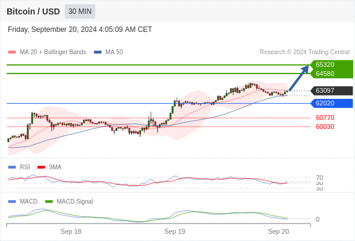Image resolution: width=355 pixels, height=241 pixels.
Task: Click the 30 MIN timeframe badge
Action: coord(80,11)
